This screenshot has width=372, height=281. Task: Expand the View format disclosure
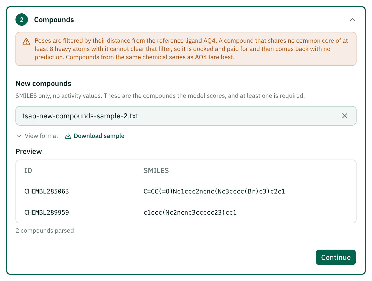[x=37, y=136]
